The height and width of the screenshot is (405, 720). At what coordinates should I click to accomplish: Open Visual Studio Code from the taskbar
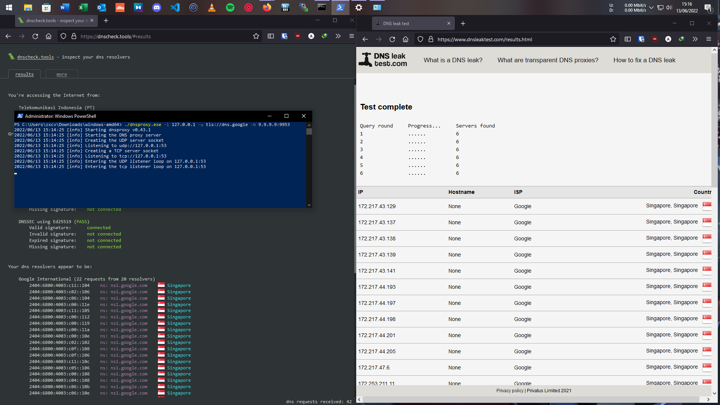(x=175, y=7)
